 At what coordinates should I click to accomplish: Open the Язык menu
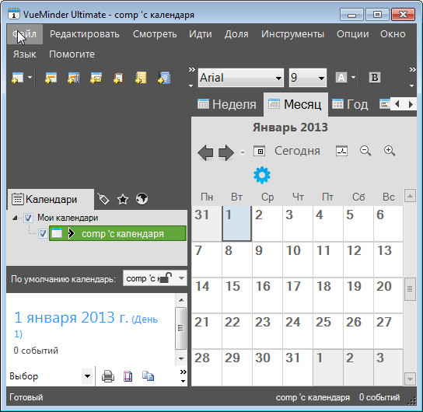click(x=25, y=54)
